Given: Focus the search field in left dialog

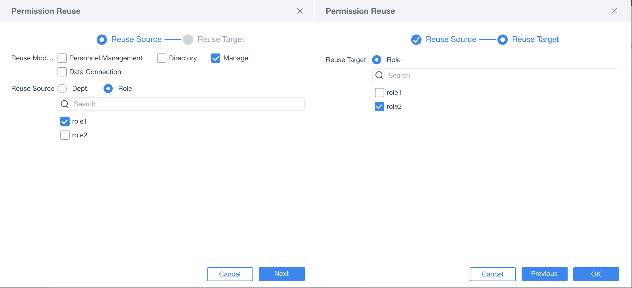Looking at the screenshot, I should click(181, 104).
